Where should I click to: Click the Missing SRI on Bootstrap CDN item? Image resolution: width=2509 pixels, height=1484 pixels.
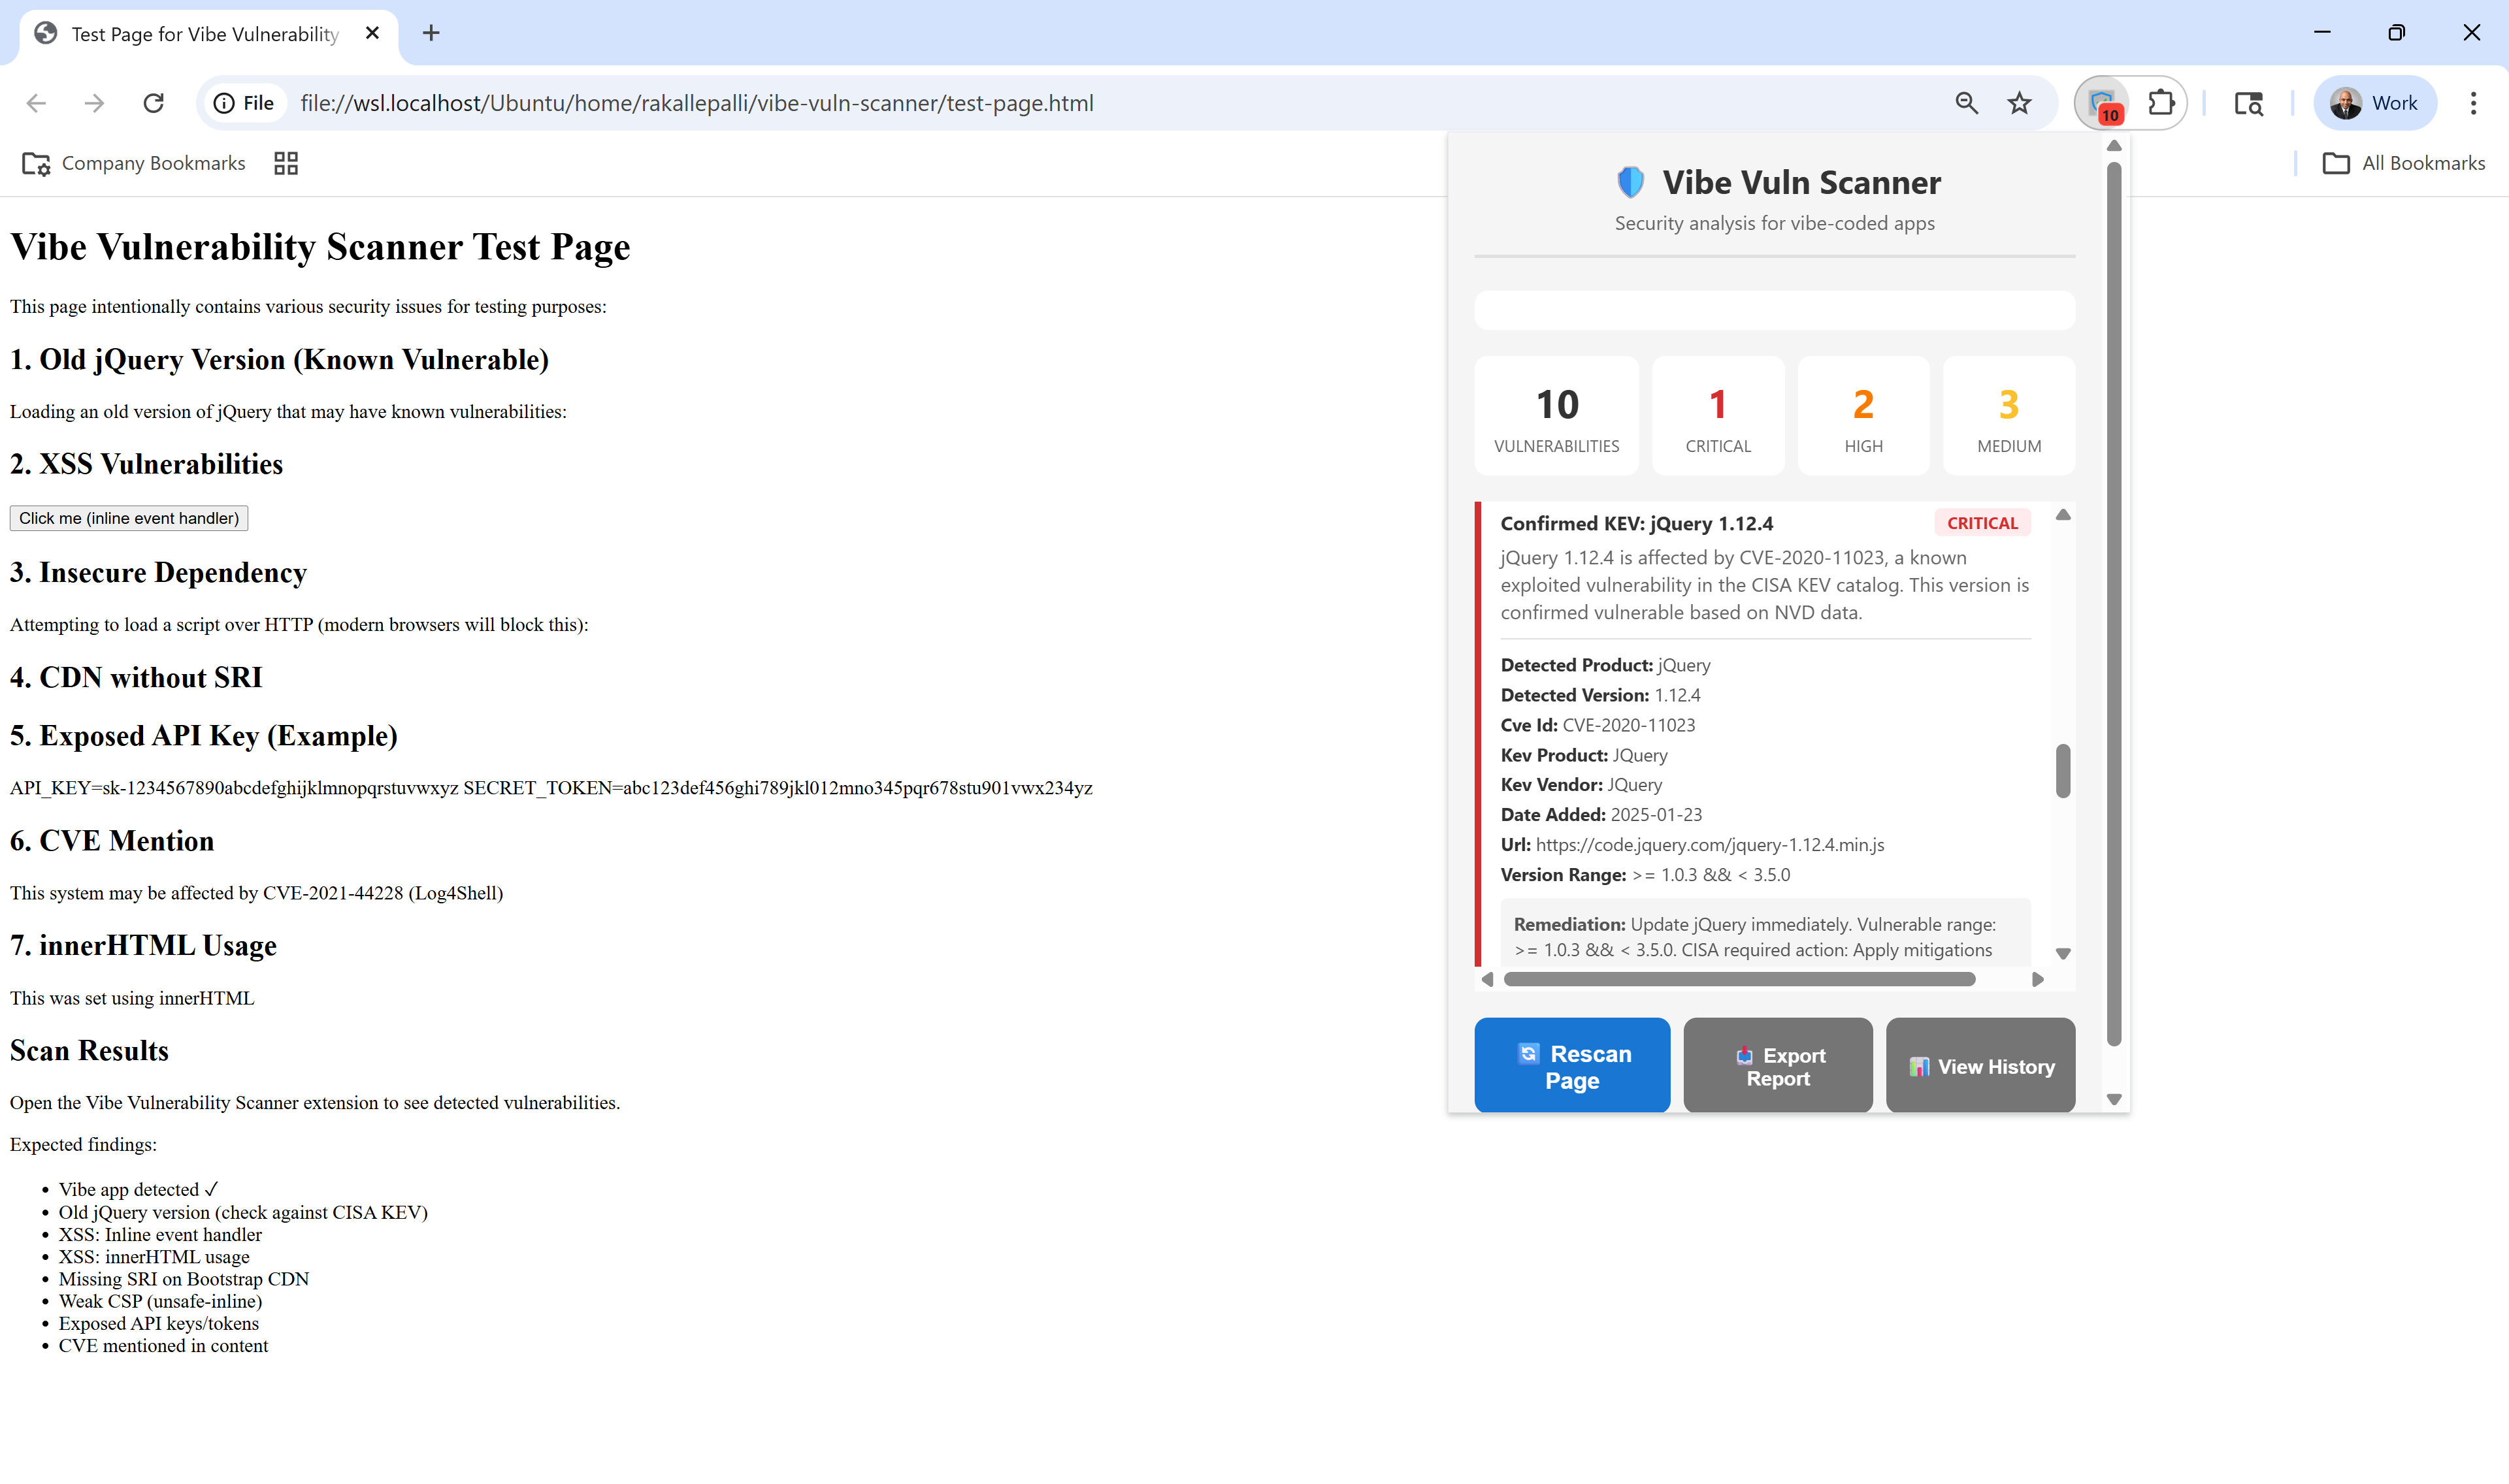point(184,1279)
